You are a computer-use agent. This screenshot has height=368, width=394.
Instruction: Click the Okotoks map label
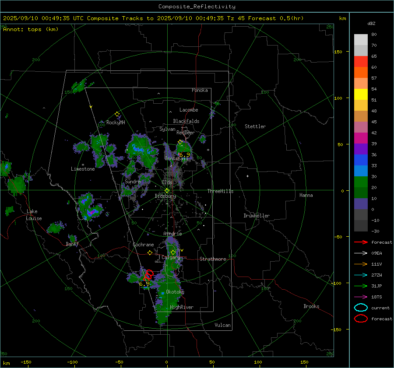[175, 292]
